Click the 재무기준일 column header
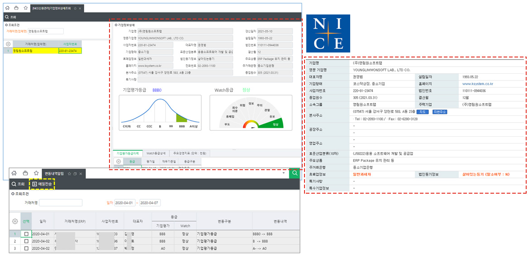This screenshot has height=257, width=528. coord(168,162)
